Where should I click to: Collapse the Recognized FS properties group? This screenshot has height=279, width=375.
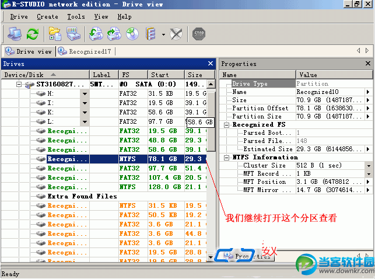226,125
